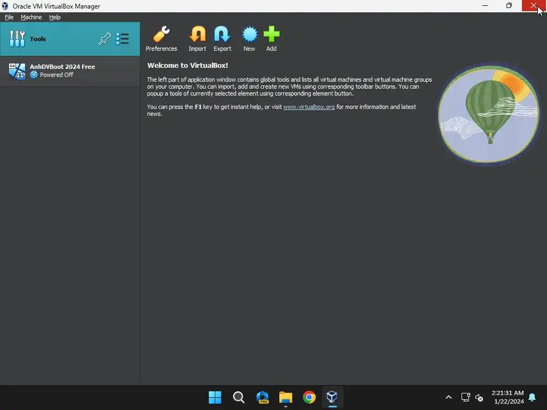
Task: Close the VirtualBox Manager window
Action: (534, 5)
